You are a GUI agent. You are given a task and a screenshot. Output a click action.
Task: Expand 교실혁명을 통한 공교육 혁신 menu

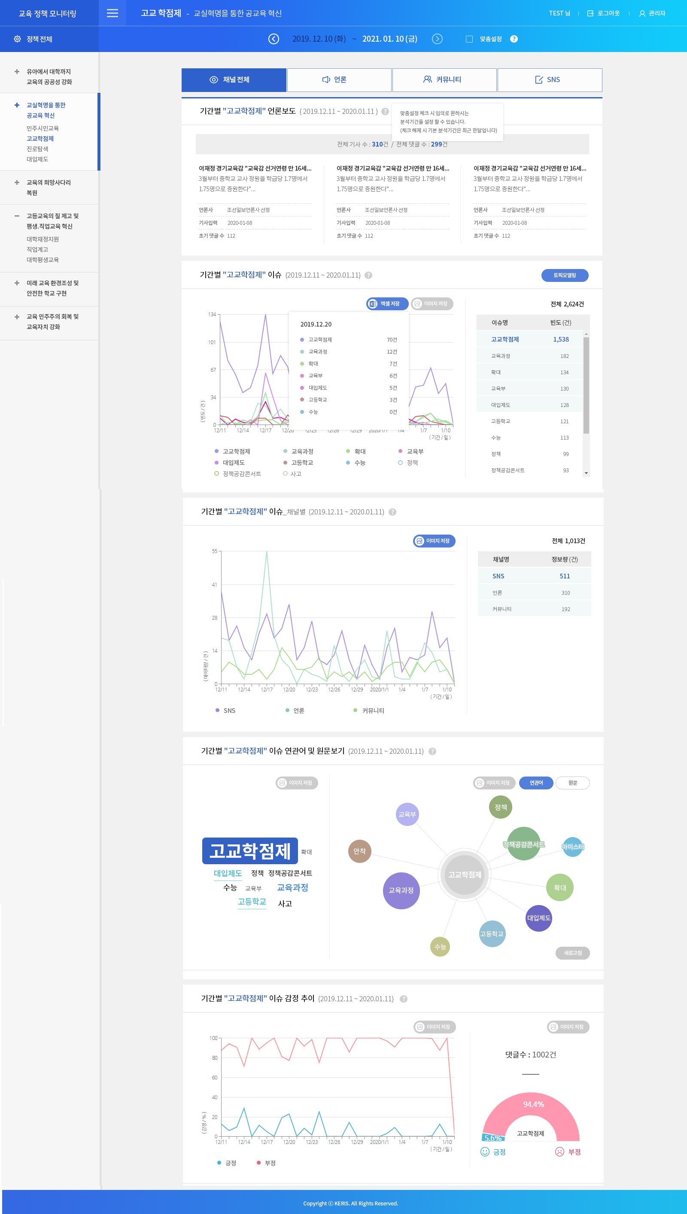click(17, 105)
